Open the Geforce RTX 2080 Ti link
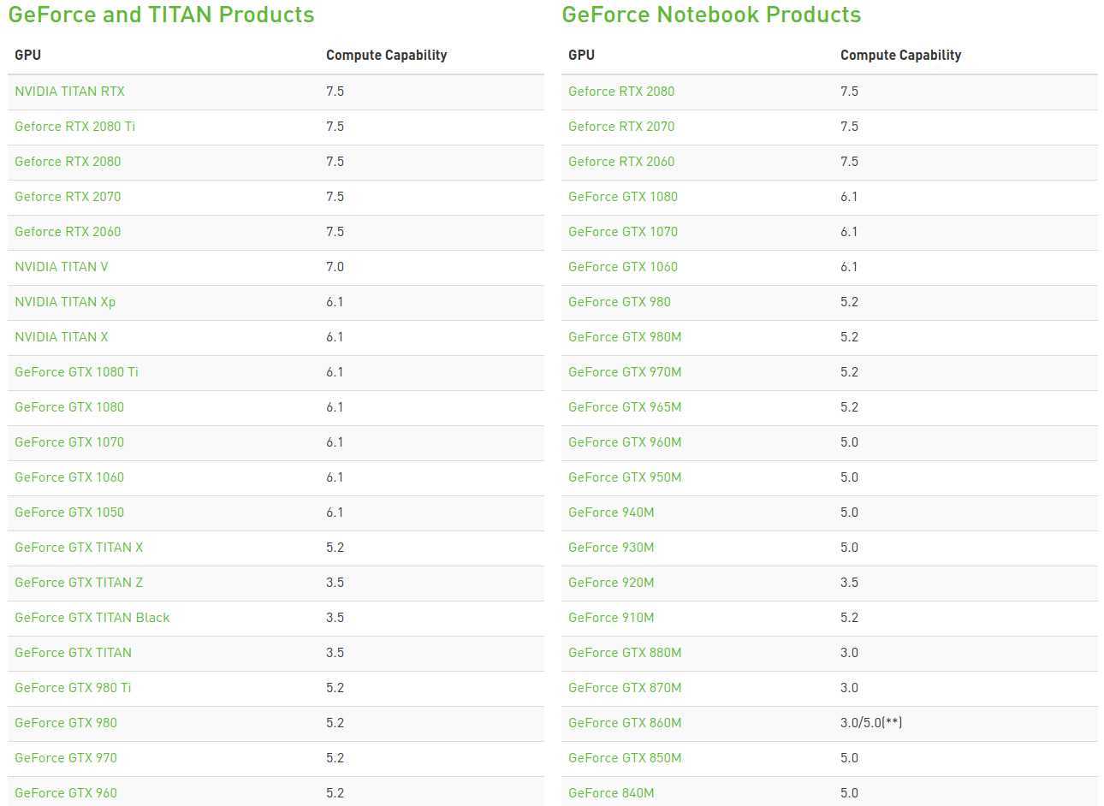1104x806 pixels. point(74,127)
